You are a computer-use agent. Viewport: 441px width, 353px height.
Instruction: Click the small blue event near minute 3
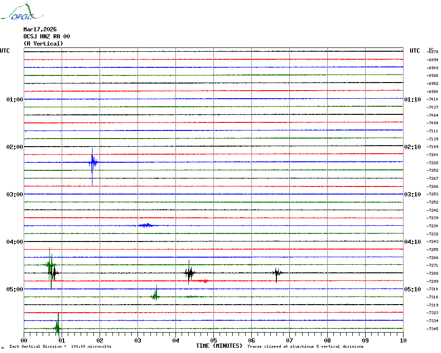coord(147,225)
